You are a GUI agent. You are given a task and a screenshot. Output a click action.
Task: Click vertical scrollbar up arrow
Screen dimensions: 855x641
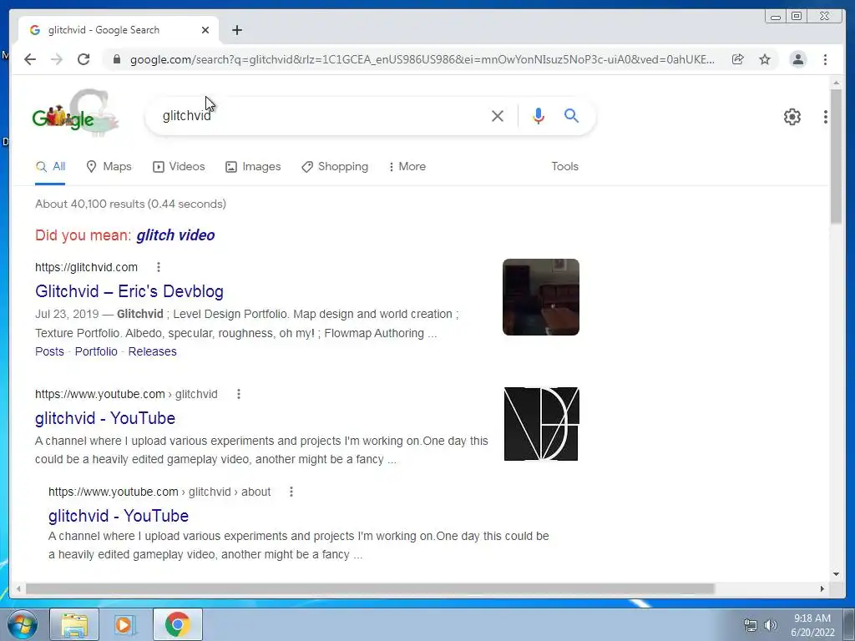[x=836, y=83]
